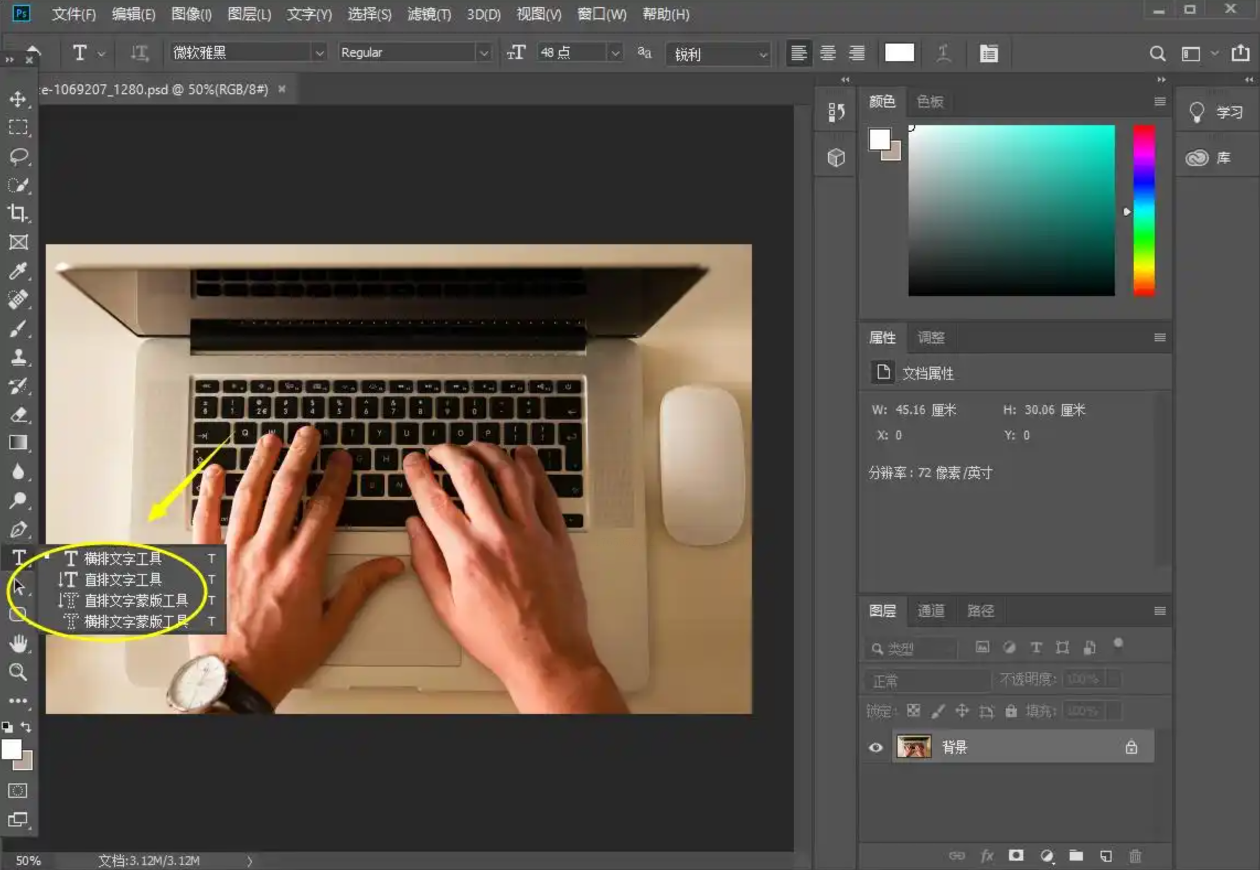Image resolution: width=1260 pixels, height=870 pixels.
Task: Select the Move tool
Action: tap(18, 99)
